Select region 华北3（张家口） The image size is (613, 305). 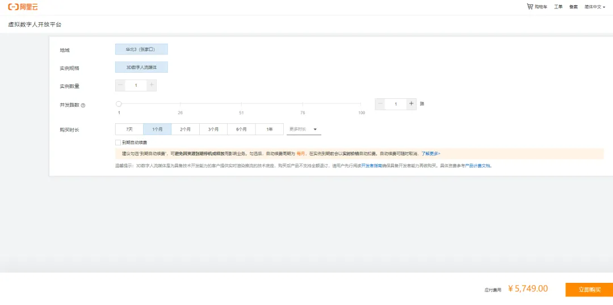pos(141,49)
